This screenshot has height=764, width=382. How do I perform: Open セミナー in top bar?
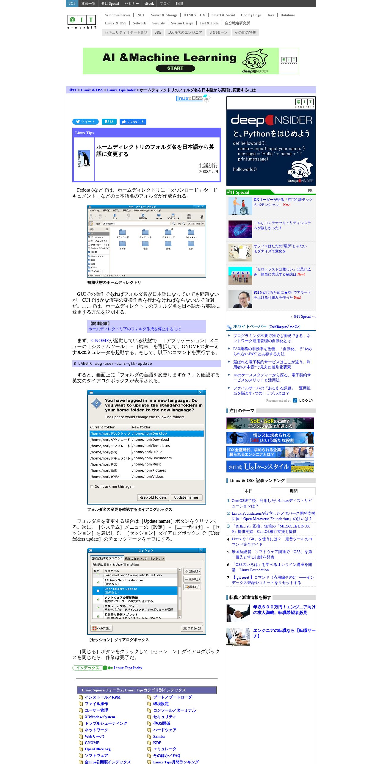pyautogui.click(x=132, y=4)
